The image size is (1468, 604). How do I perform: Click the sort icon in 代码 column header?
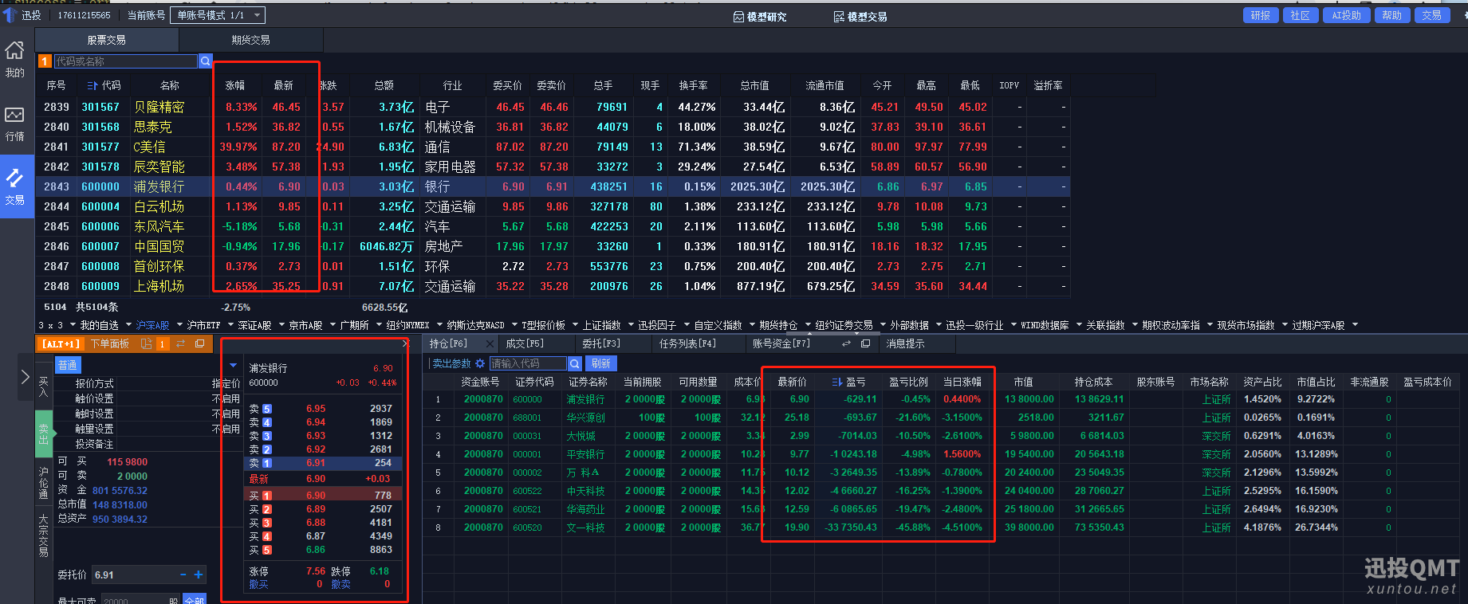[92, 85]
